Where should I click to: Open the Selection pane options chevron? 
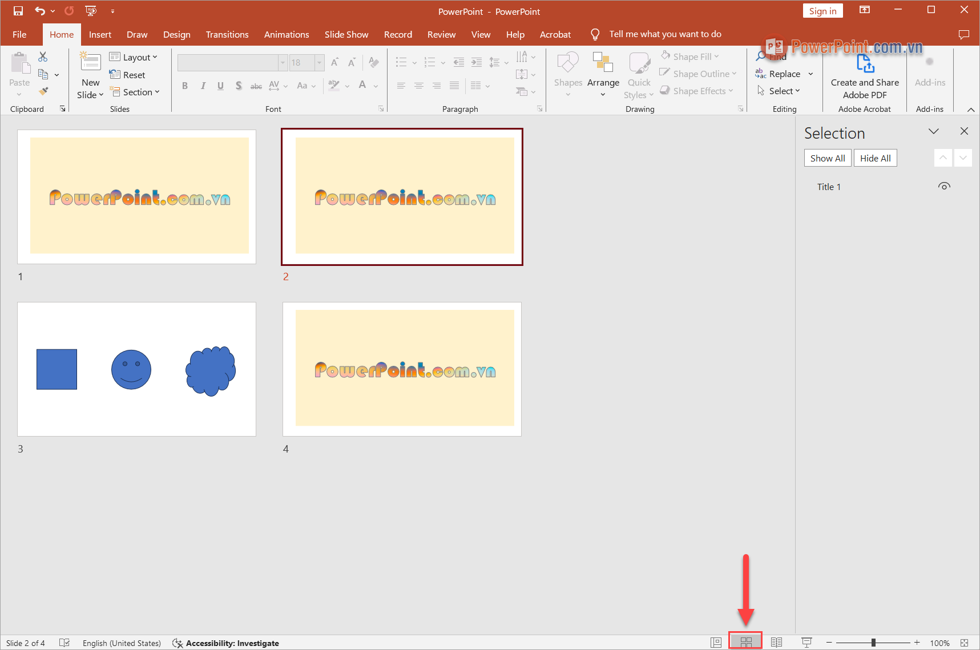[x=934, y=131]
